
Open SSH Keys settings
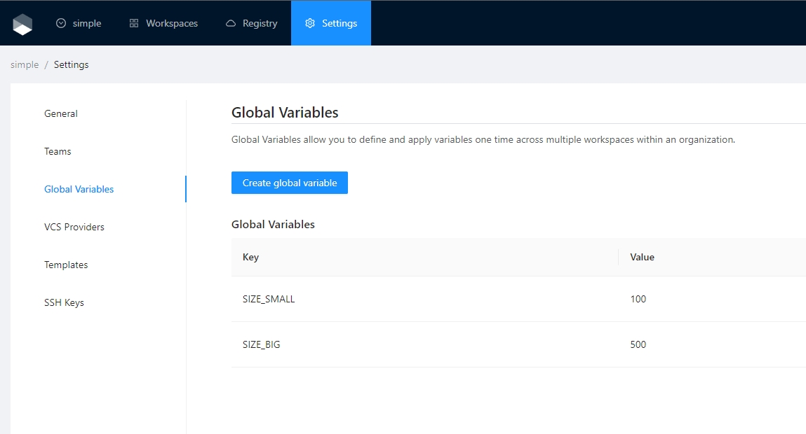click(64, 302)
